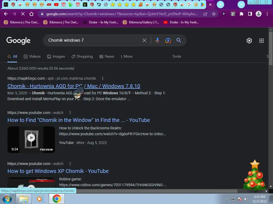273x204 pixels.
Task: Open the network tray icon
Action: [233, 199]
